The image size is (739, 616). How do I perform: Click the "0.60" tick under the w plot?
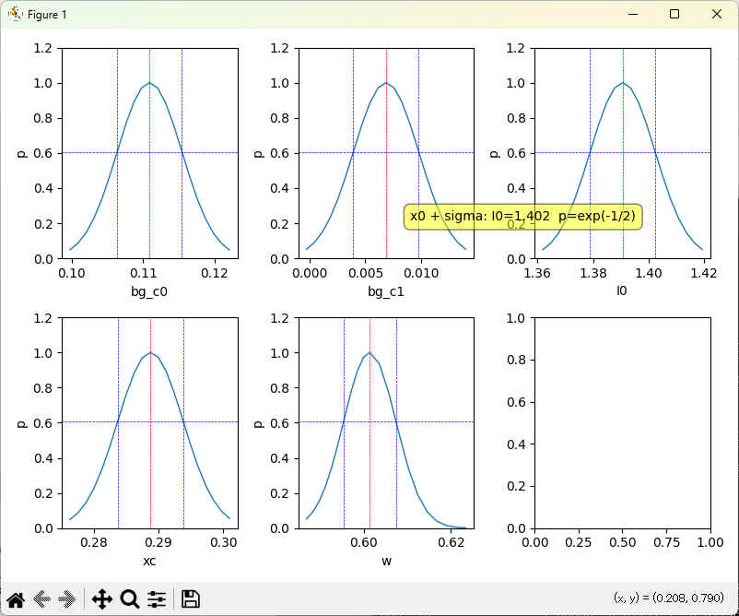(364, 542)
